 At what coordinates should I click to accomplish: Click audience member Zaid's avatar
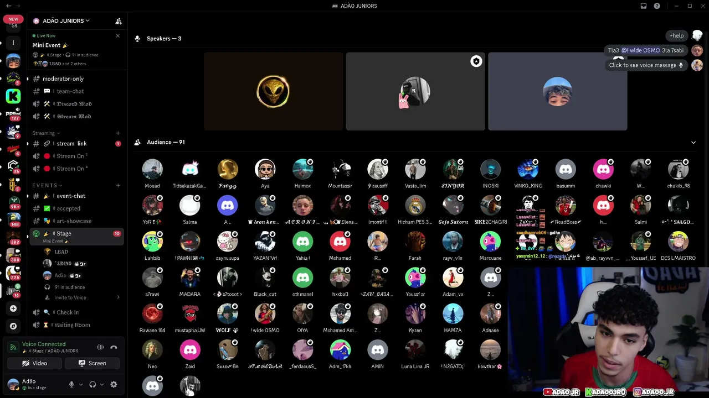190,350
